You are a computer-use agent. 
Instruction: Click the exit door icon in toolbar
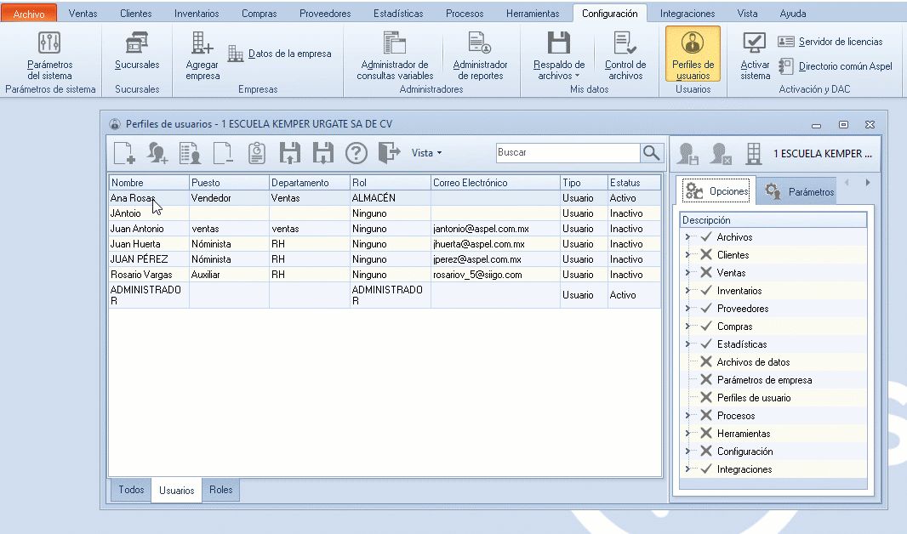389,153
